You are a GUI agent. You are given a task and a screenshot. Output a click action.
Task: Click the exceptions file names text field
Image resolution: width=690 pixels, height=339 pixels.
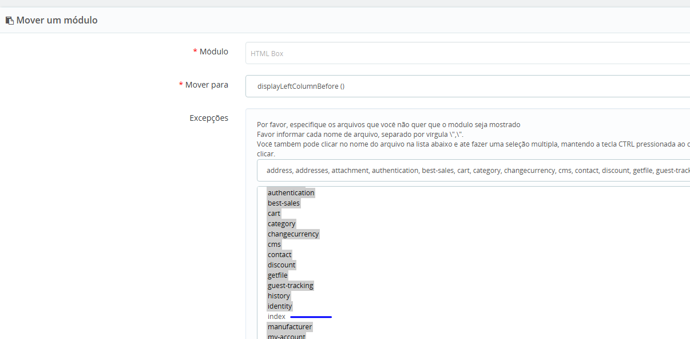[474, 170]
